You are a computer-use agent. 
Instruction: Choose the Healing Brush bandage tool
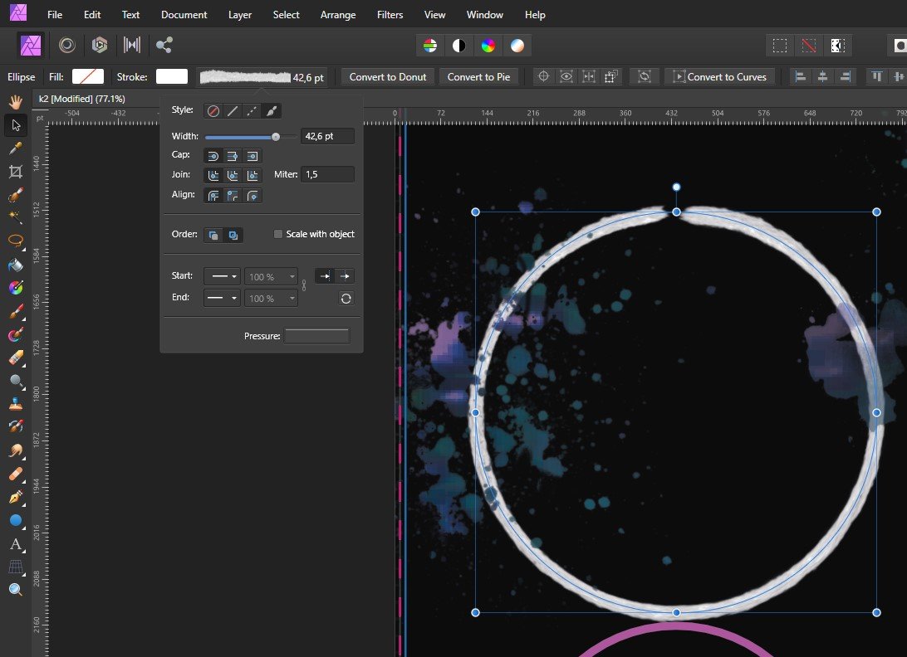click(16, 474)
